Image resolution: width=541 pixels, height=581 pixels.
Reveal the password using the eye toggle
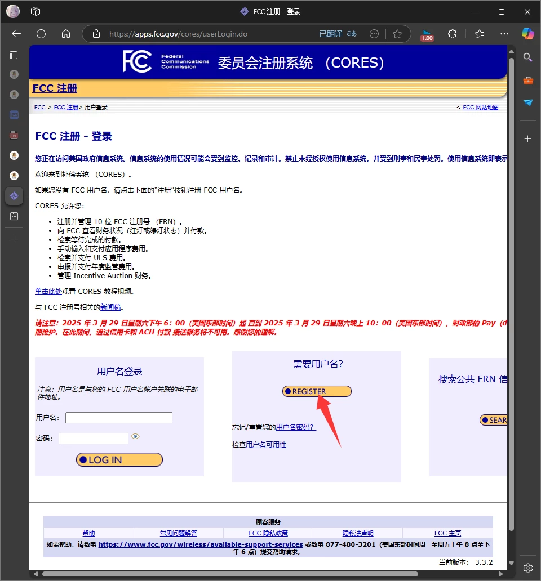click(x=135, y=436)
